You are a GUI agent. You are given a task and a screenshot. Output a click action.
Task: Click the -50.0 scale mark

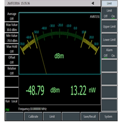pyautogui.click(x=37, y=32)
